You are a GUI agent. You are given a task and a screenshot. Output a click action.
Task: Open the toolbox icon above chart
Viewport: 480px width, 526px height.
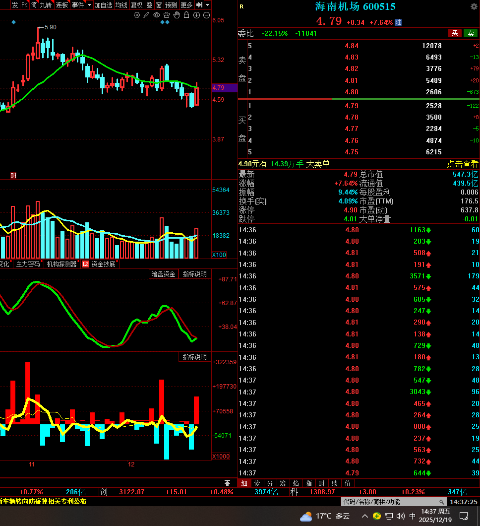167,15
